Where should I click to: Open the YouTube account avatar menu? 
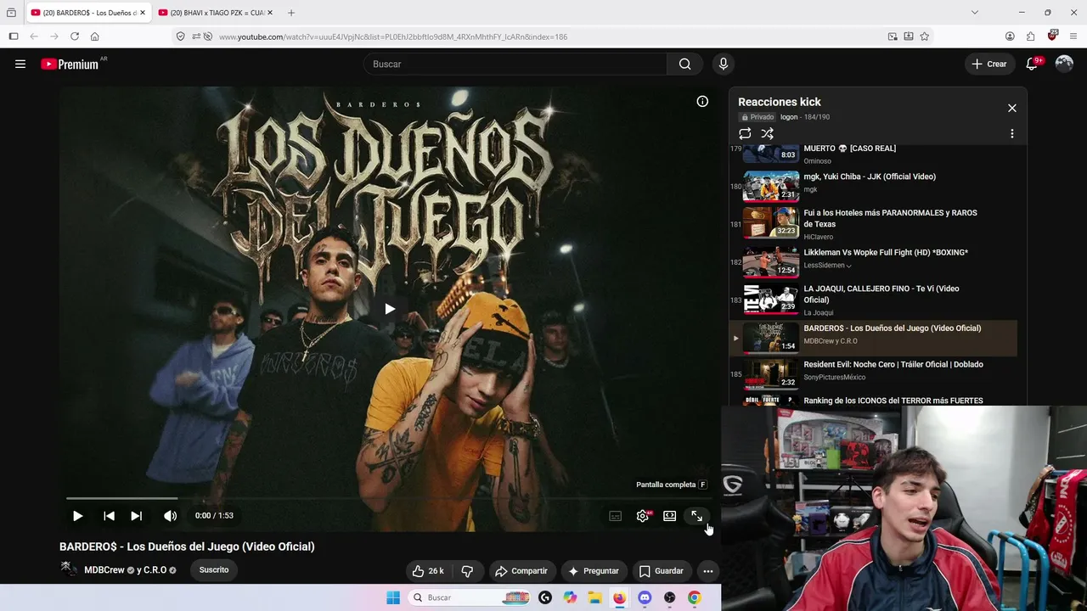coord(1064,64)
